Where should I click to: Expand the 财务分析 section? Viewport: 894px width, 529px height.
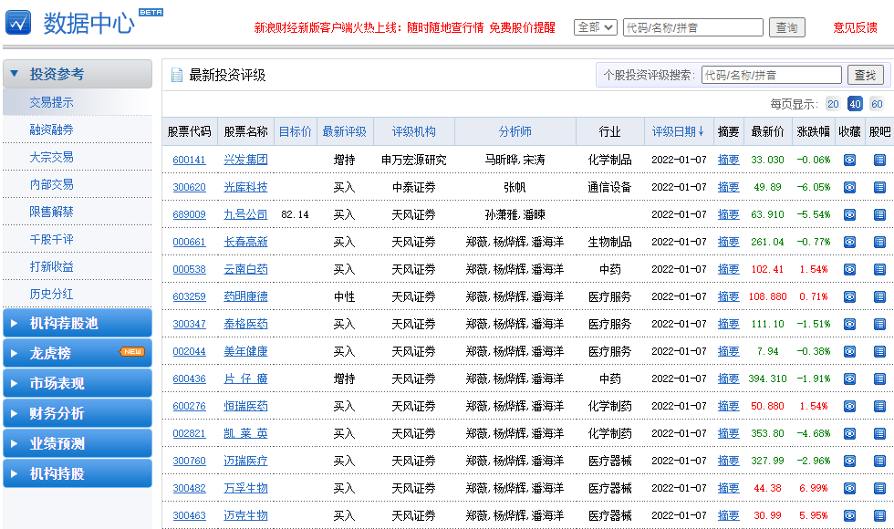78,413
